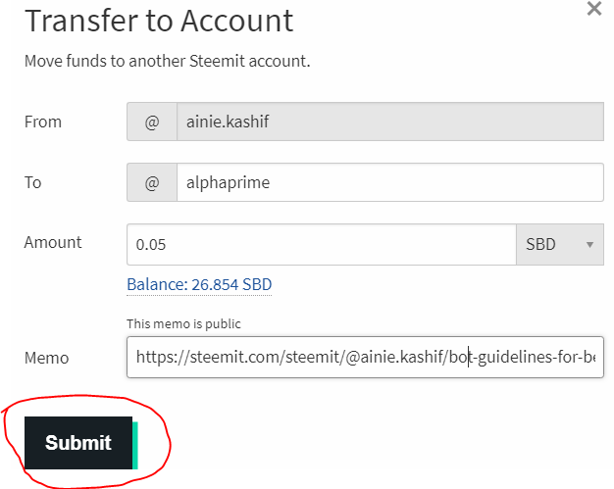Click the "Move funds to another Steemit account" text

tap(167, 61)
